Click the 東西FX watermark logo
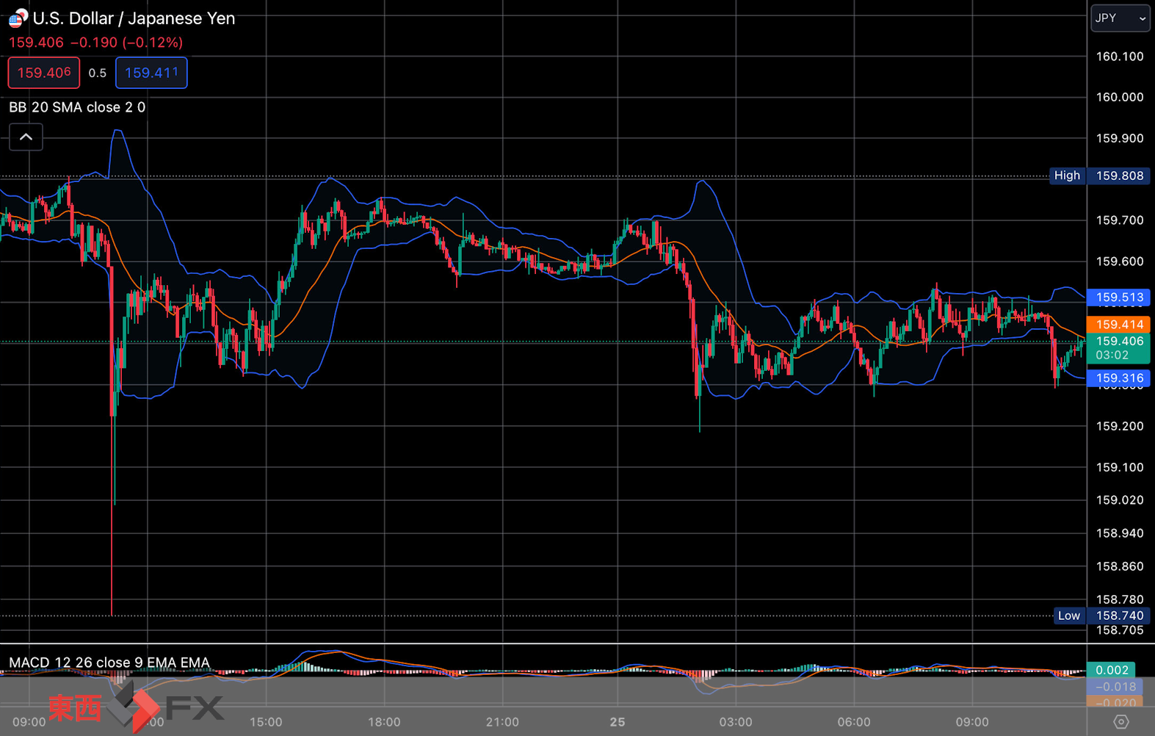This screenshot has height=736, width=1155. click(136, 707)
